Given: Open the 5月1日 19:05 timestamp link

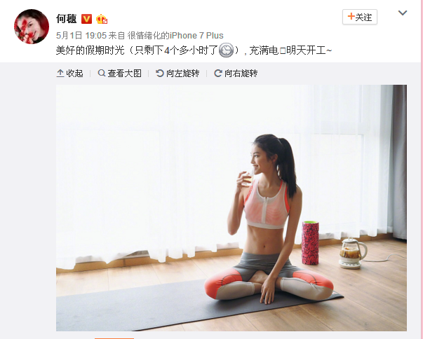Looking at the screenshot, I should tap(81, 36).
